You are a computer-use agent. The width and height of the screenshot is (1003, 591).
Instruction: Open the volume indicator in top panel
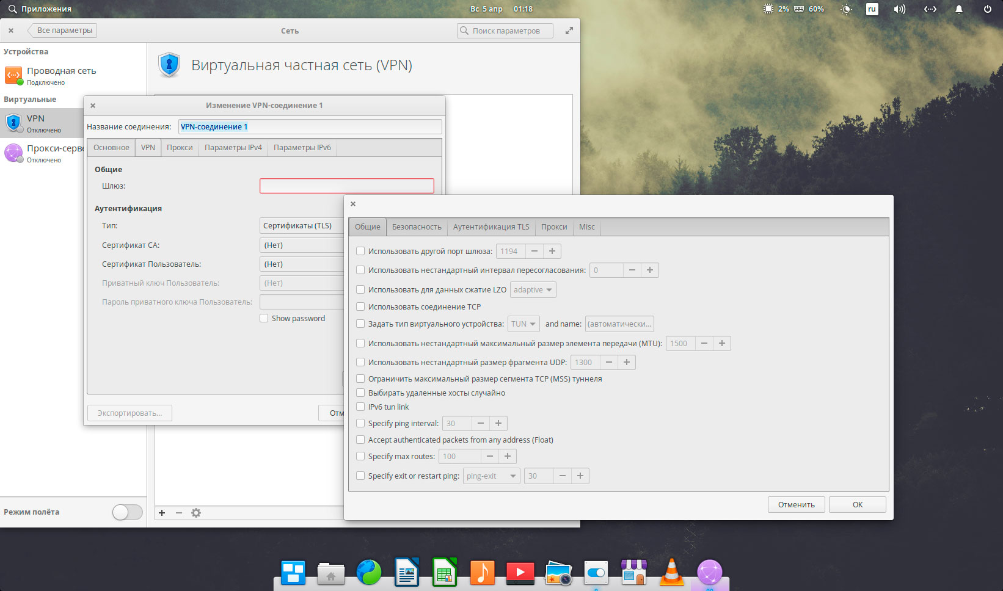tap(899, 9)
